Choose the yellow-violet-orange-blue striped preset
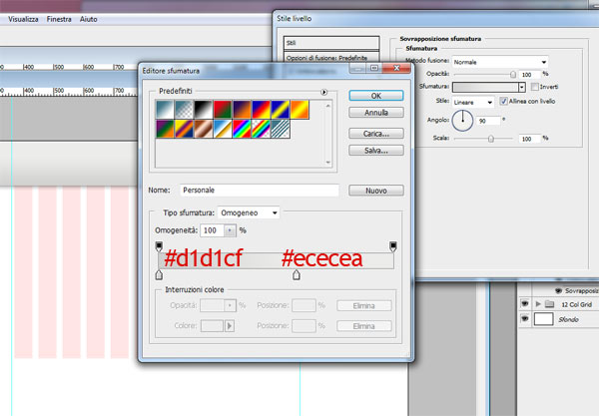Viewport: 599px width, 416px height. click(184, 129)
